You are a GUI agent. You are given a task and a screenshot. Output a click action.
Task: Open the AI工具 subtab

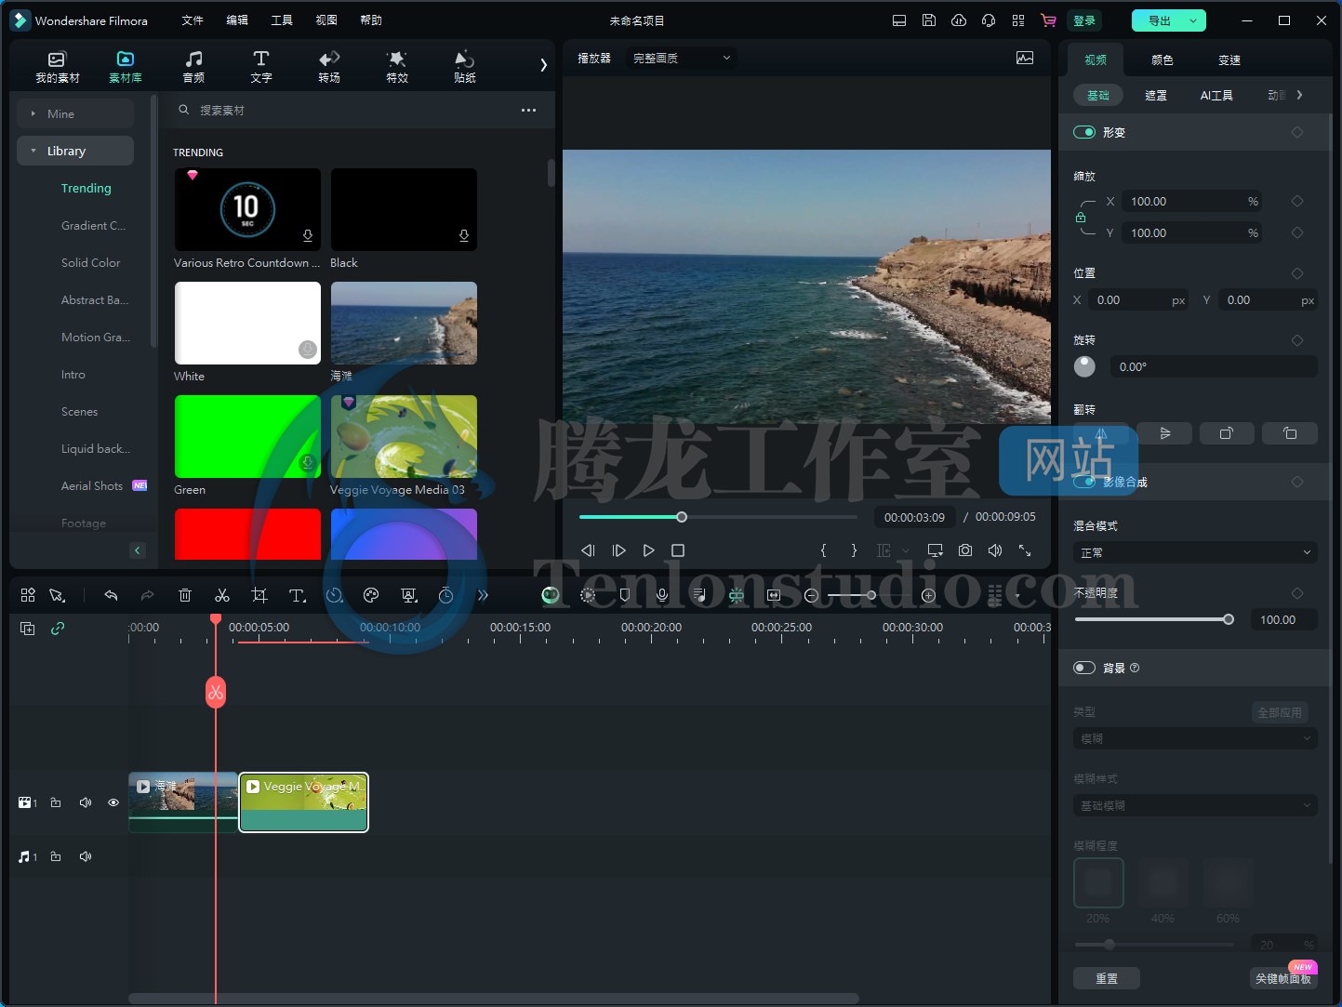1216,95
